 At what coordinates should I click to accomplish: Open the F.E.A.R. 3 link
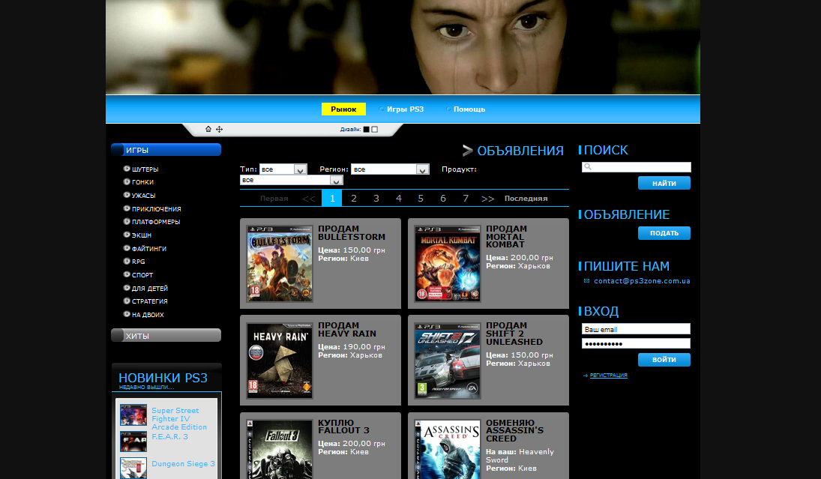[x=169, y=436]
